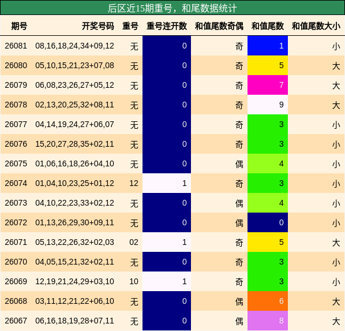Image resolution: width=345 pixels, height=331 pixels.
Task: Click draw numbers 01,06,16,18,26+04,10
Action: click(x=74, y=163)
